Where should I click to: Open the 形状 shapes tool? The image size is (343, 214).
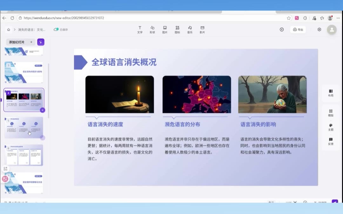click(x=152, y=29)
